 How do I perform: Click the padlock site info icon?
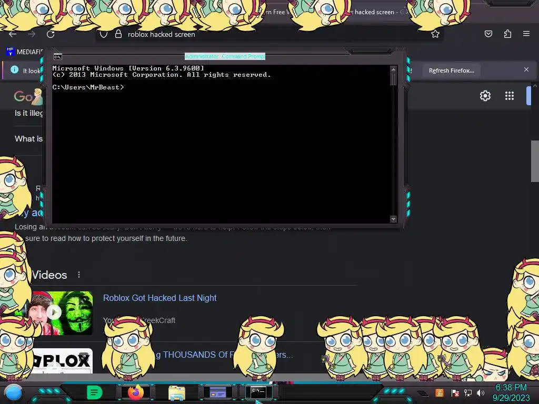tap(118, 34)
